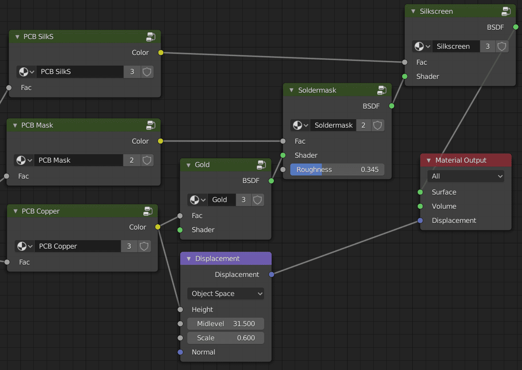Toggle fake user shield on Soldermask node
Image resolution: width=522 pixels, height=370 pixels.
(377, 125)
